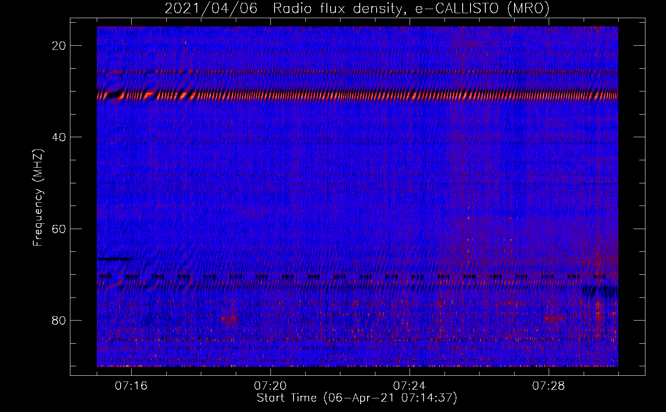Click the time tick label '07:24'
This screenshot has width=666, height=412.
[x=410, y=386]
